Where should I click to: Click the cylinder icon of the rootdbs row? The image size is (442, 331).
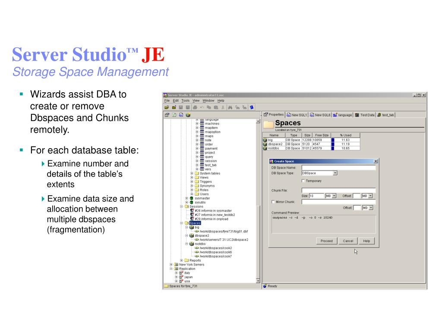[x=265, y=148]
